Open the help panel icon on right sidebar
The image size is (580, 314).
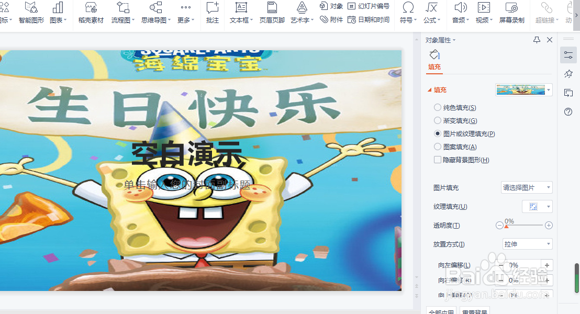[x=568, y=111]
